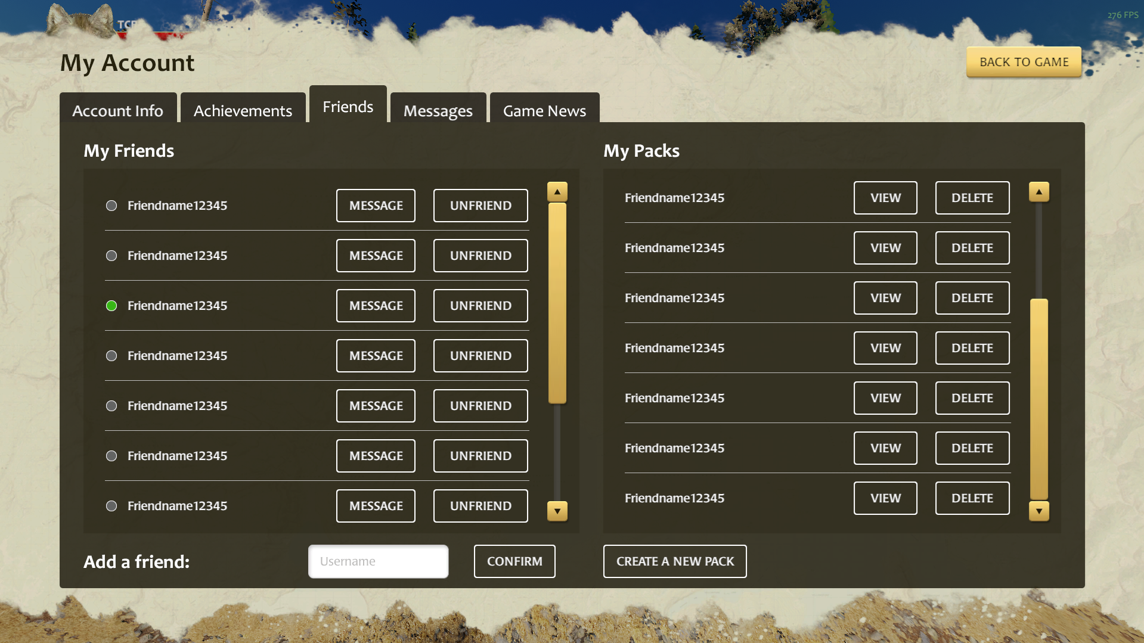Open the Game News tab
Viewport: 1144px width, 643px height.
coord(545,108)
